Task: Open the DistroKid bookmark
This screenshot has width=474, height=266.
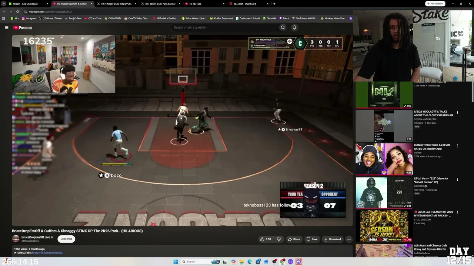Action: [269, 18]
